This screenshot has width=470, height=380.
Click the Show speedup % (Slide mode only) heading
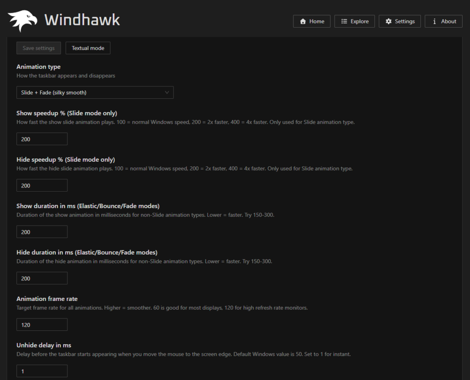click(67, 113)
